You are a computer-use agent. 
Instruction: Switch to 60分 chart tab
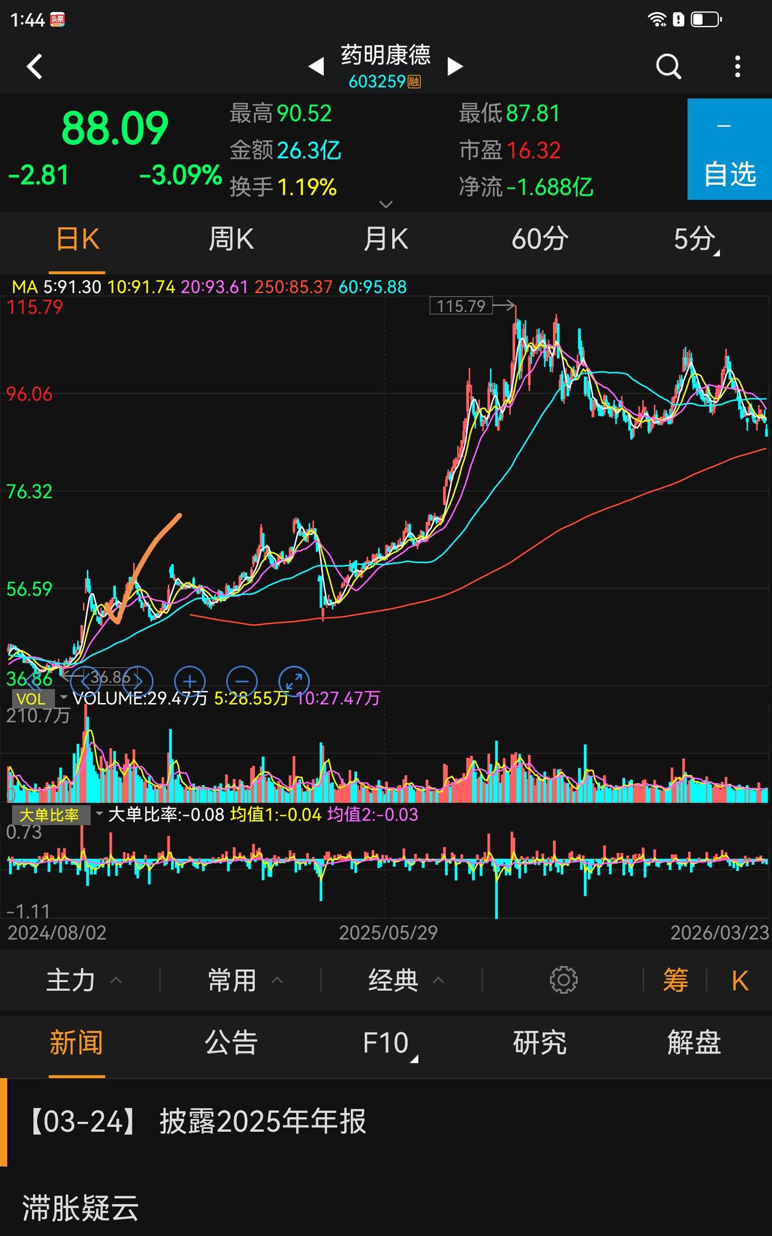click(x=540, y=240)
